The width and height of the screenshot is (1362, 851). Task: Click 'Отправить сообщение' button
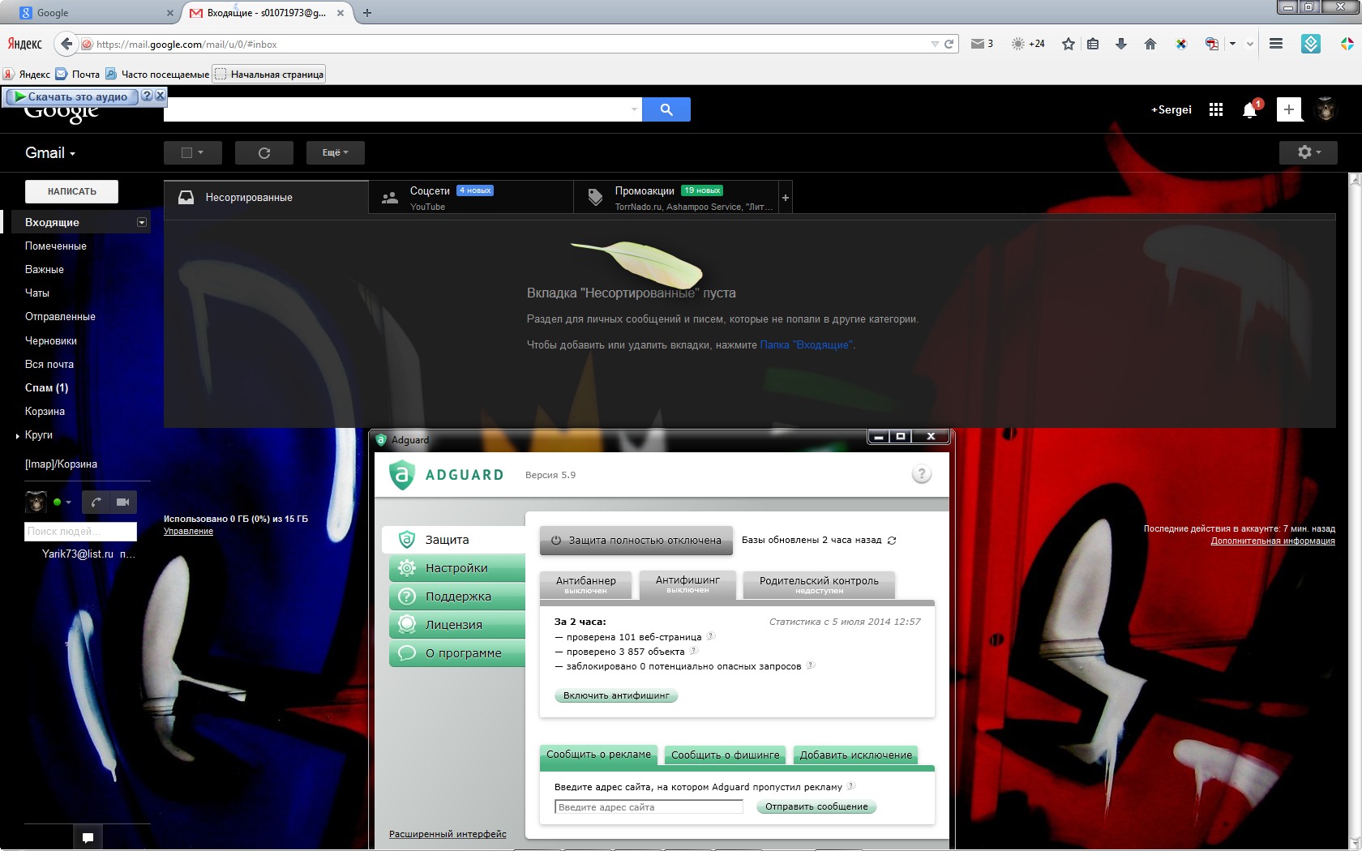coord(816,806)
